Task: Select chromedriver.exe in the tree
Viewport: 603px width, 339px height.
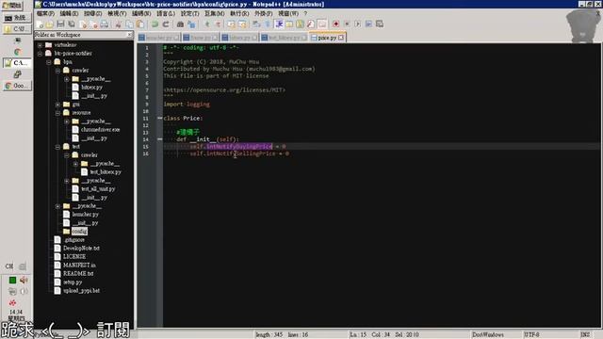Action: pyautogui.click(x=101, y=130)
